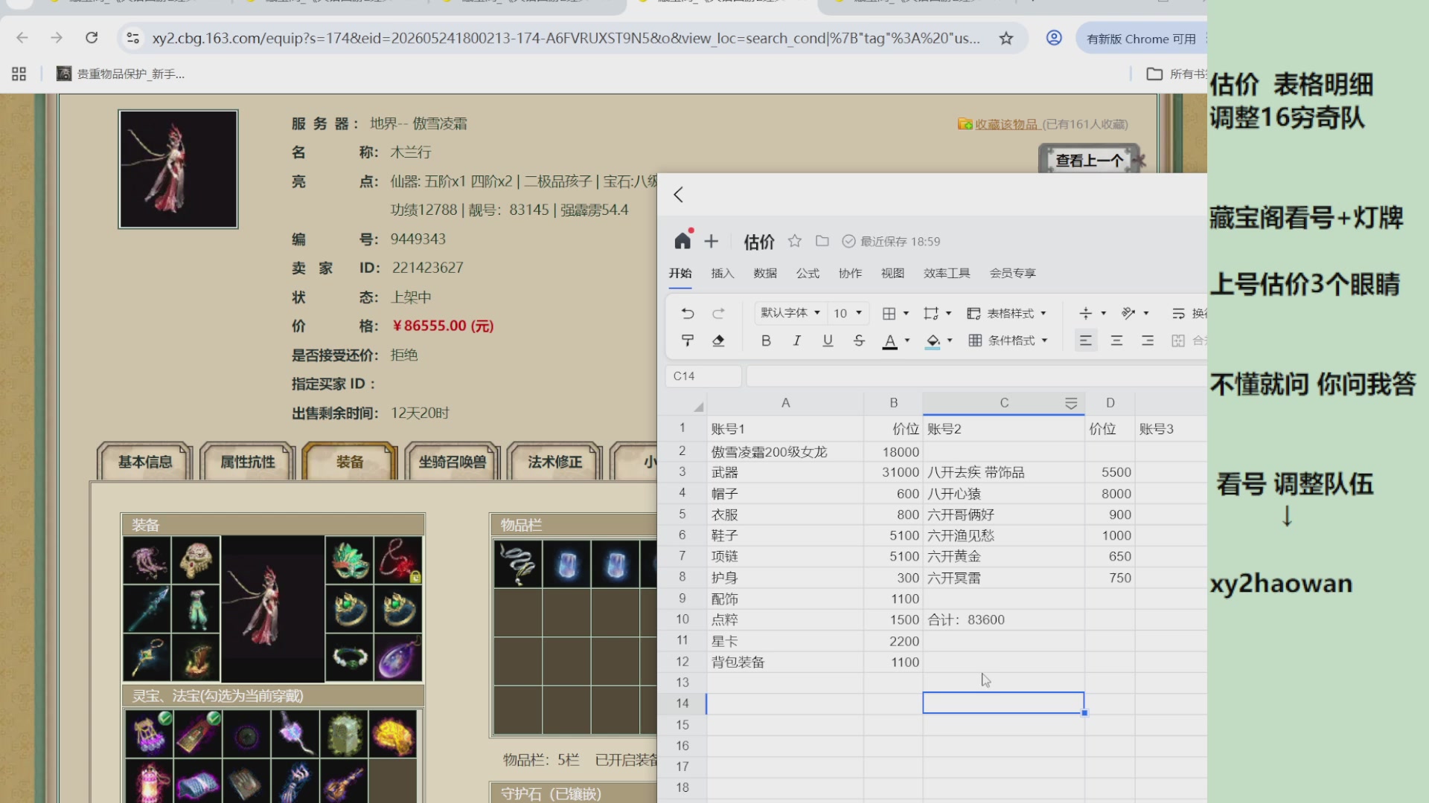Open the column C filter menu icon
Image resolution: width=1429 pixels, height=803 pixels.
coord(1071,403)
